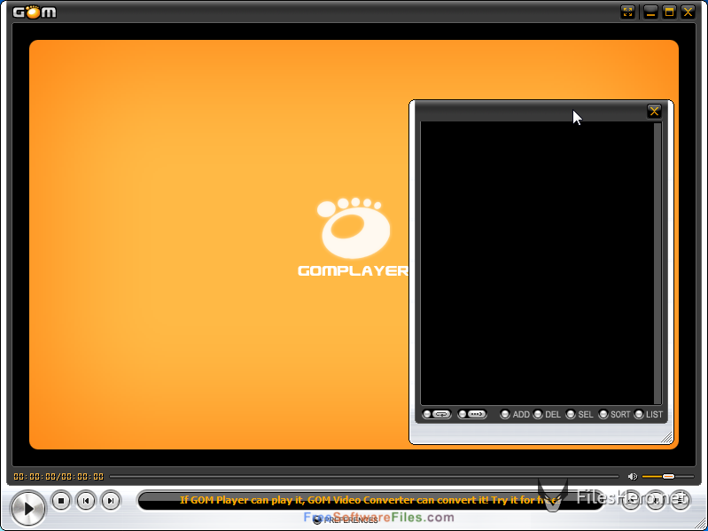708x531 pixels.
Task: Close the GOM Player main window
Action: 688,12
